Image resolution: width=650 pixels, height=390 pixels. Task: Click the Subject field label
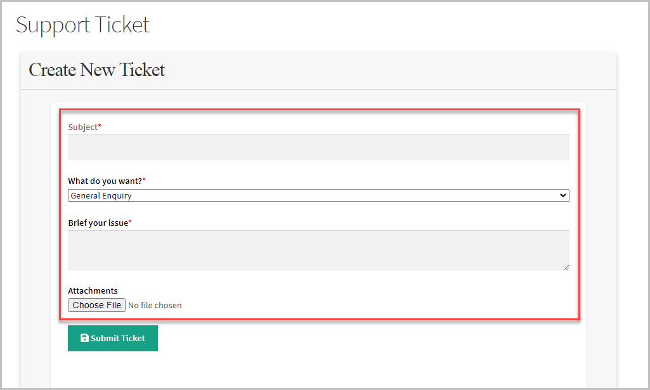82,127
